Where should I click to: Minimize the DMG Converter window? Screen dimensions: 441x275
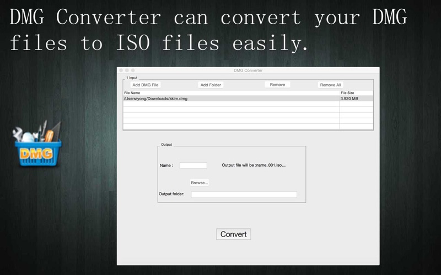tap(127, 70)
